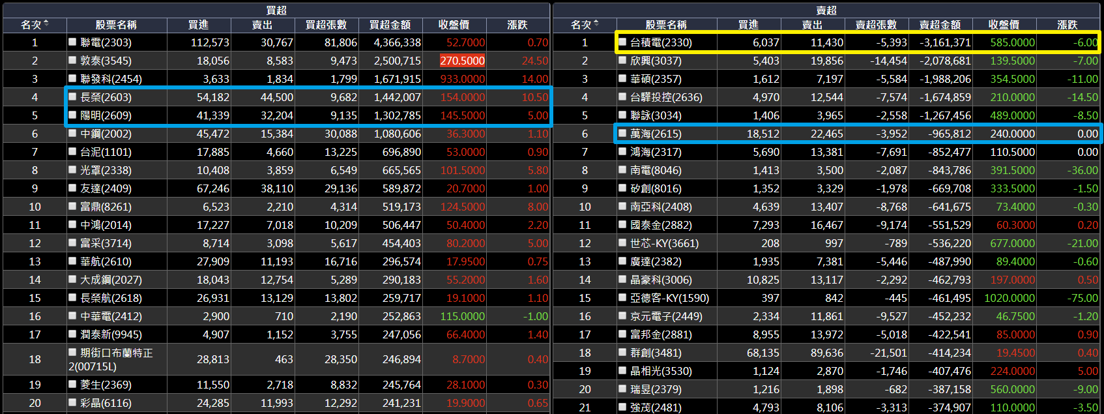Open stock 廣達(2382)

click(x=656, y=261)
